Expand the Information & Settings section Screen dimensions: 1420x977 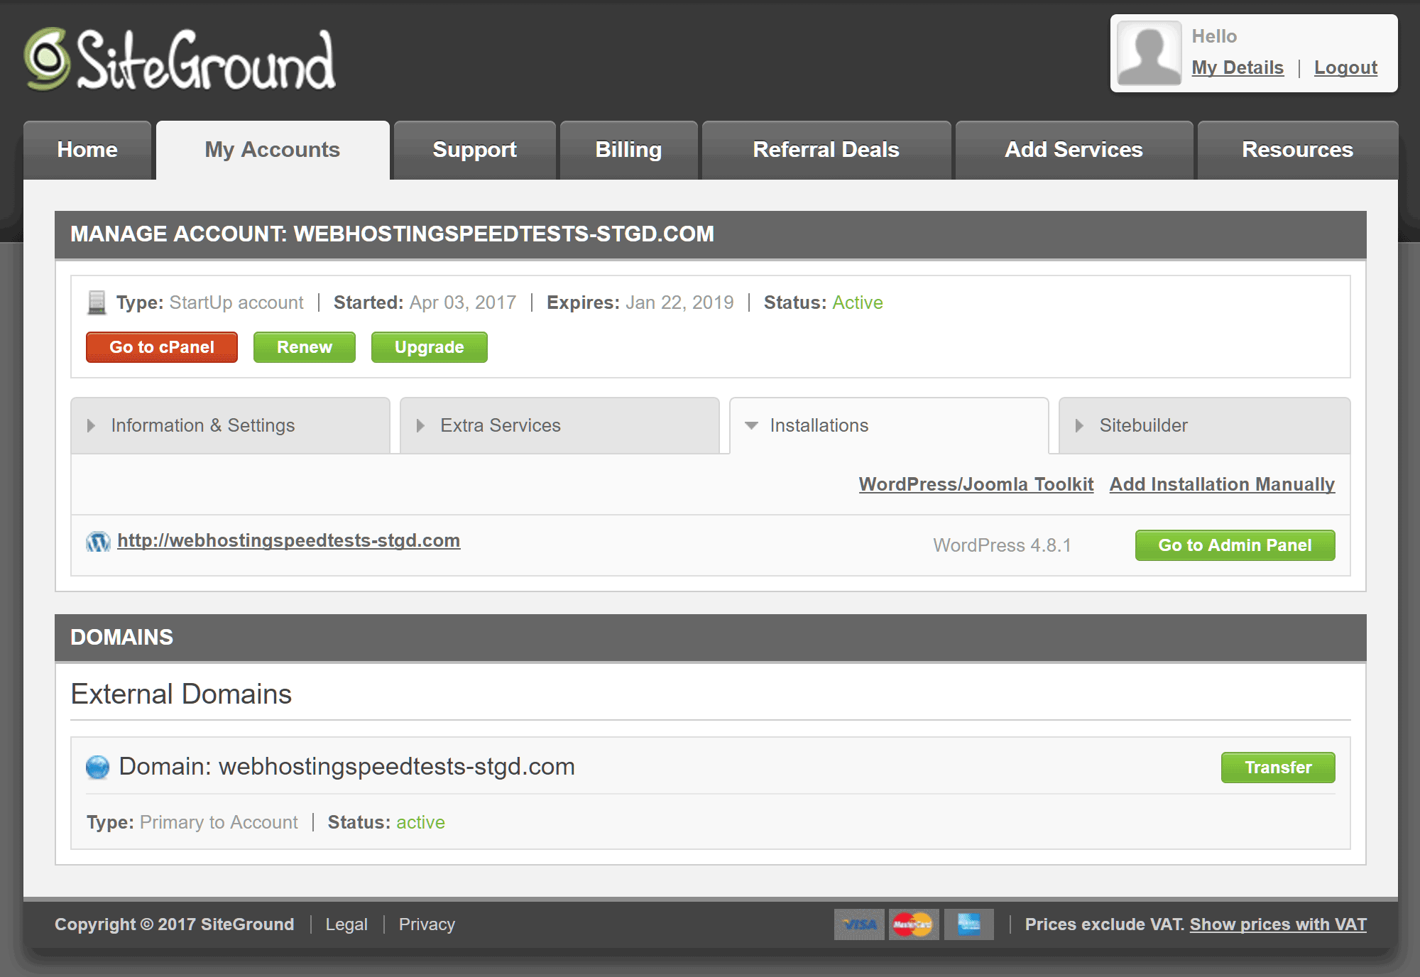pos(231,425)
